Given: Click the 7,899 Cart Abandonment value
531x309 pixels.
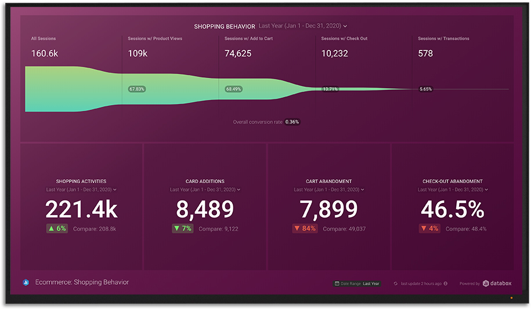Looking at the screenshot, I should click(329, 209).
